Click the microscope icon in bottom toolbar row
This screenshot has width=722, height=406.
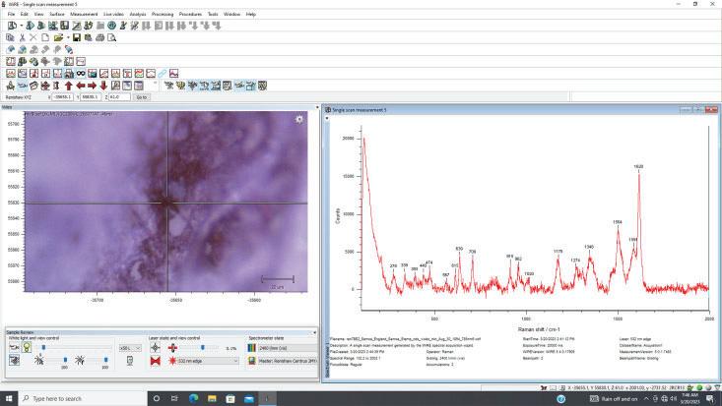(x=11, y=86)
